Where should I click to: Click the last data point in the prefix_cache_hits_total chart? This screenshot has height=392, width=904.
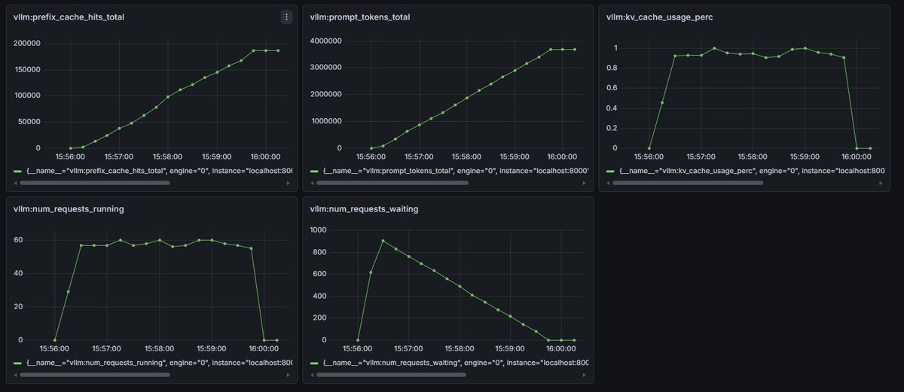pos(277,50)
